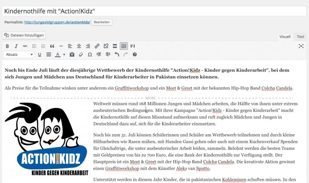
Task: Click the word 'Graffitiworkshop' in the Als Preise paragraph
Action: click(x=132, y=88)
